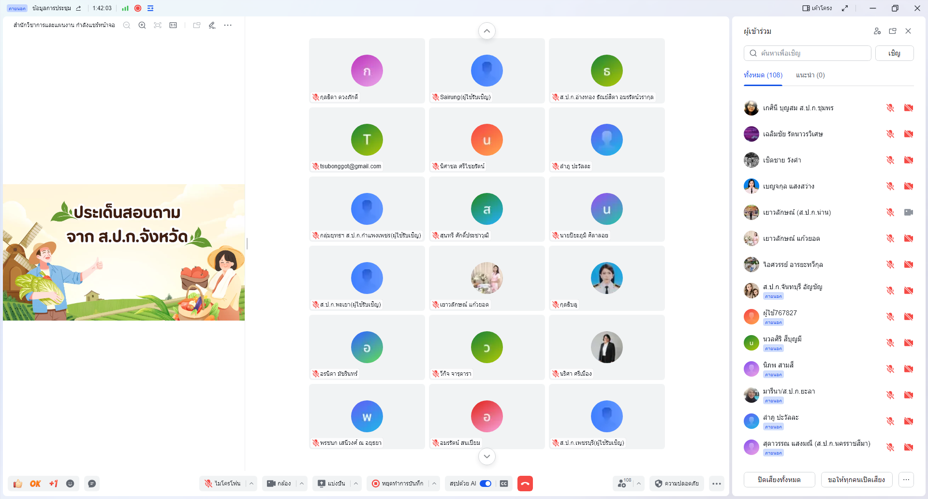Pop out the participants panel
Viewport: 928px width, 499px height.
tap(893, 31)
